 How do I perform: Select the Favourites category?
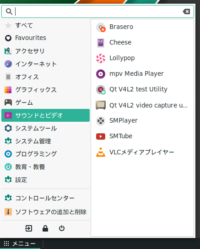coord(46,38)
